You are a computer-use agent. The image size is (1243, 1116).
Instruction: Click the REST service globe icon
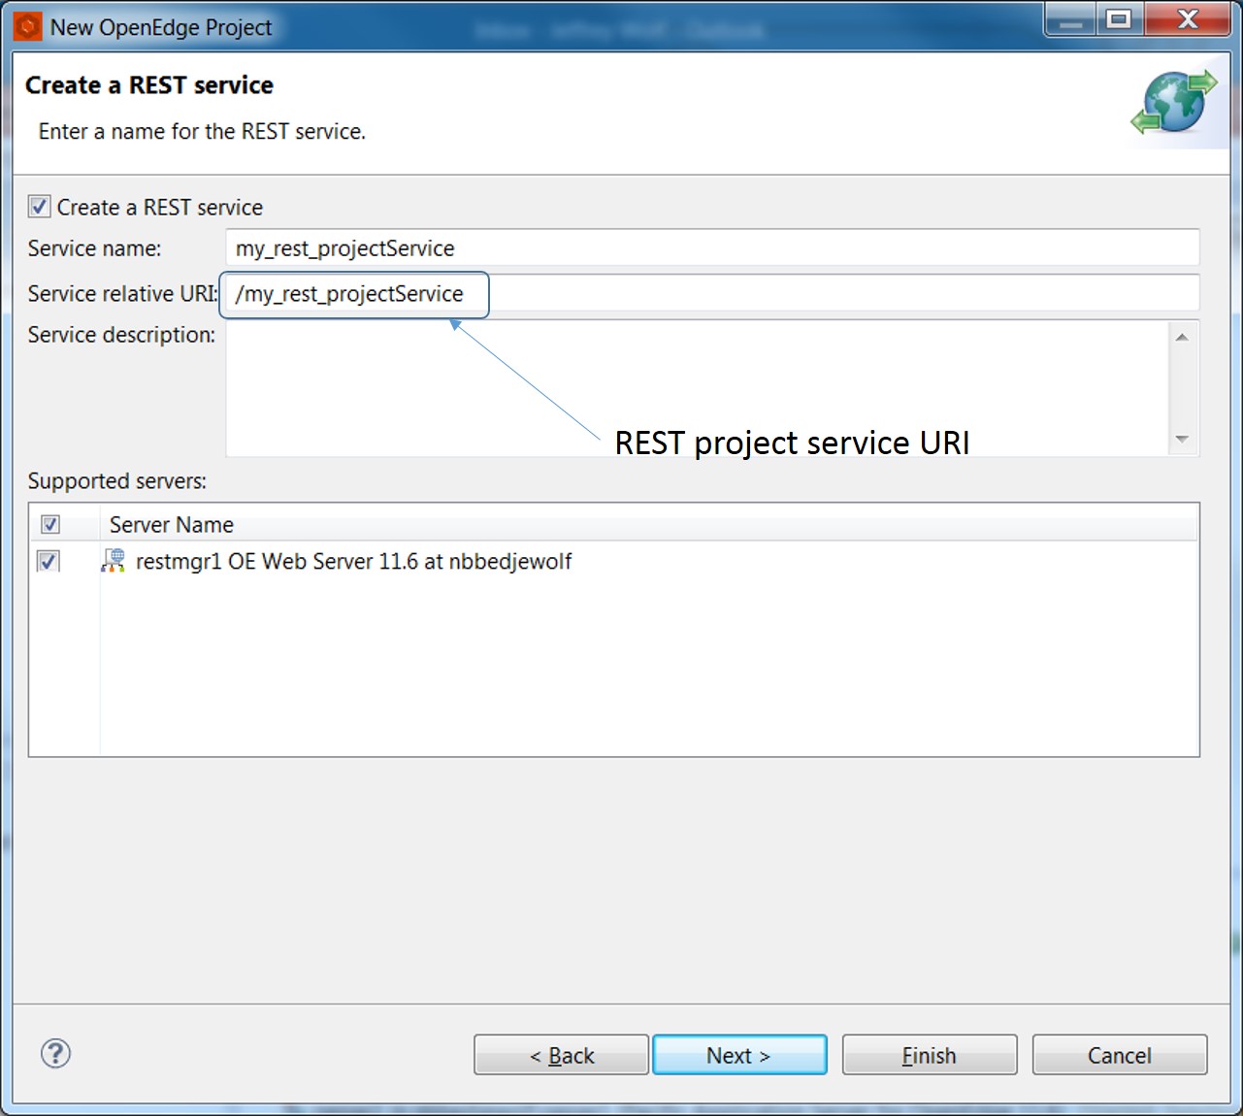click(x=1173, y=101)
